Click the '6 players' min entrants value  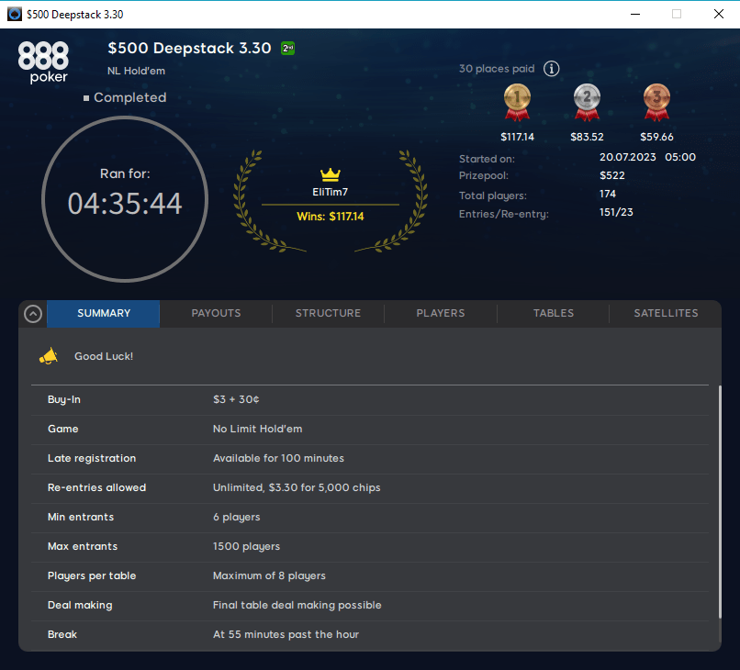[x=237, y=517]
